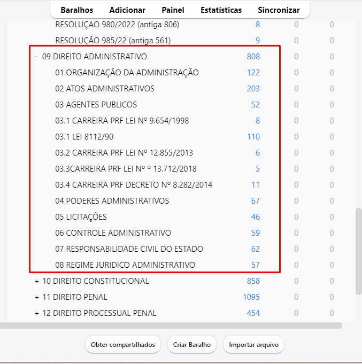Click the vertical scrollbar thumb

[358, 251]
